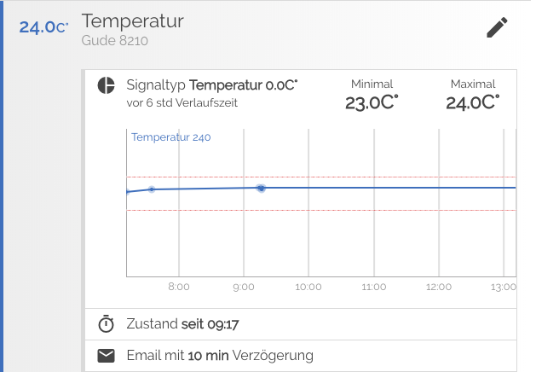
Task: Click the Maximal 24.0C value
Action: pos(472,102)
